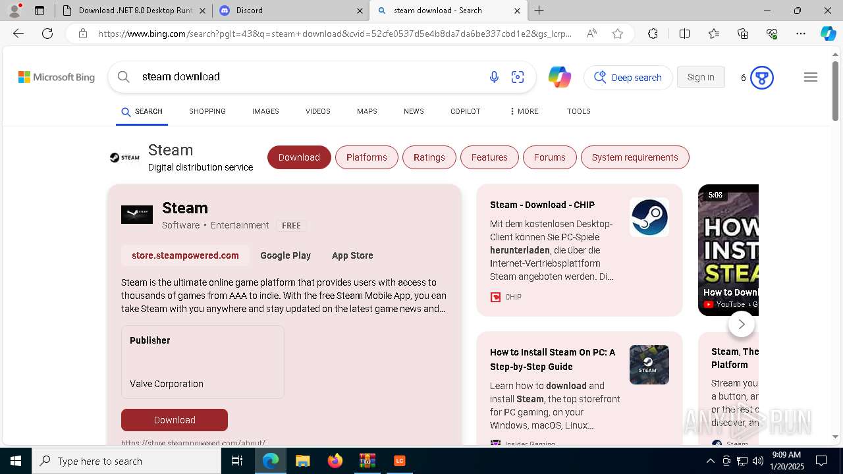Screen dimensions: 843x474
Task: Select the IMAGES search tab
Action: (265, 111)
